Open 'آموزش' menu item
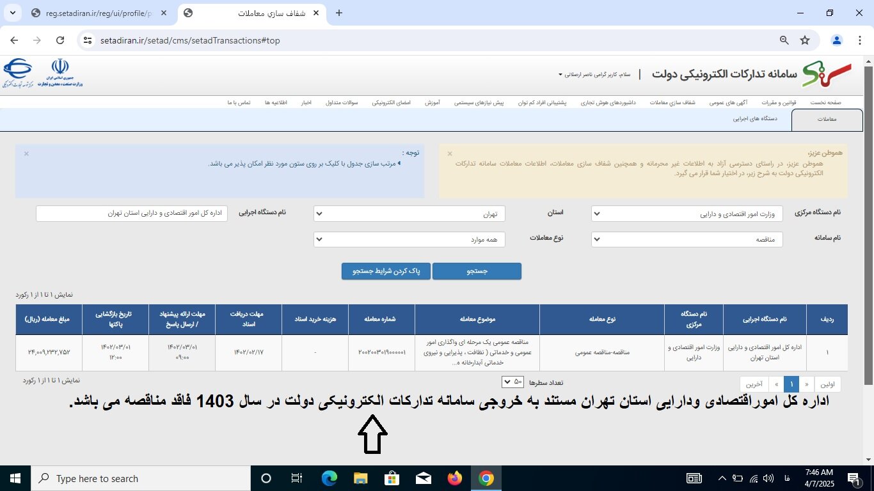Viewport: 874px width, 491px height. (432, 102)
